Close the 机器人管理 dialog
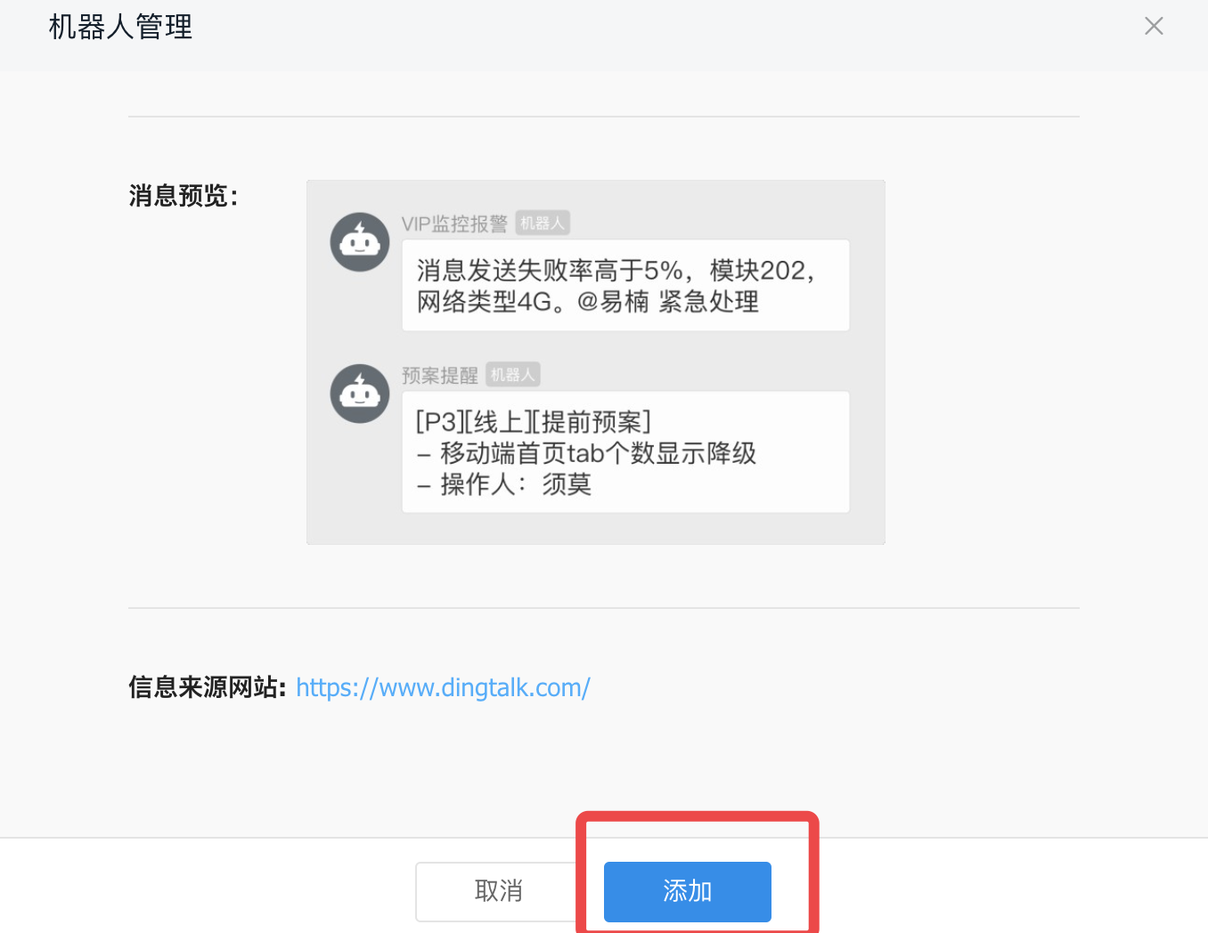1208x933 pixels. [1154, 26]
